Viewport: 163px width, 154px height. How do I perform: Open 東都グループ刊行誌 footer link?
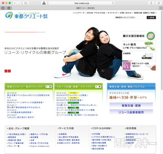[x=39, y=134]
